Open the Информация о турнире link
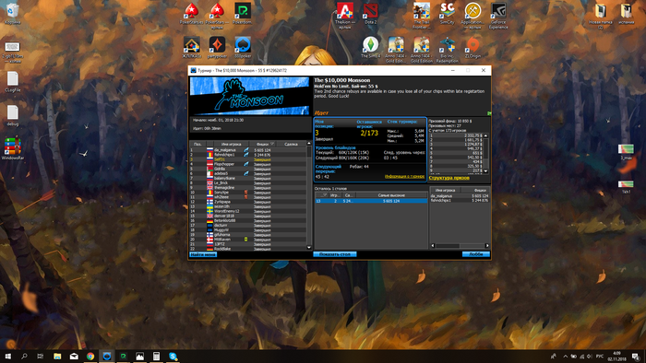The width and height of the screenshot is (646, 363). pos(404,176)
